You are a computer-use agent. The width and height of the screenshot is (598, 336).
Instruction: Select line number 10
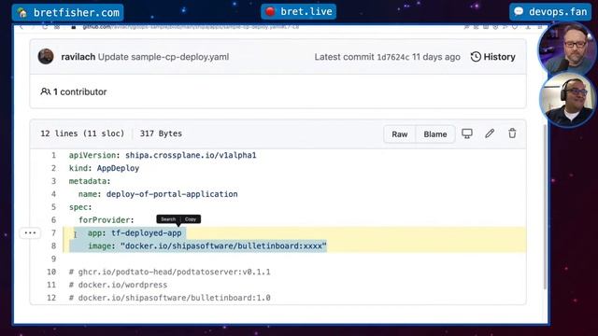coord(51,272)
